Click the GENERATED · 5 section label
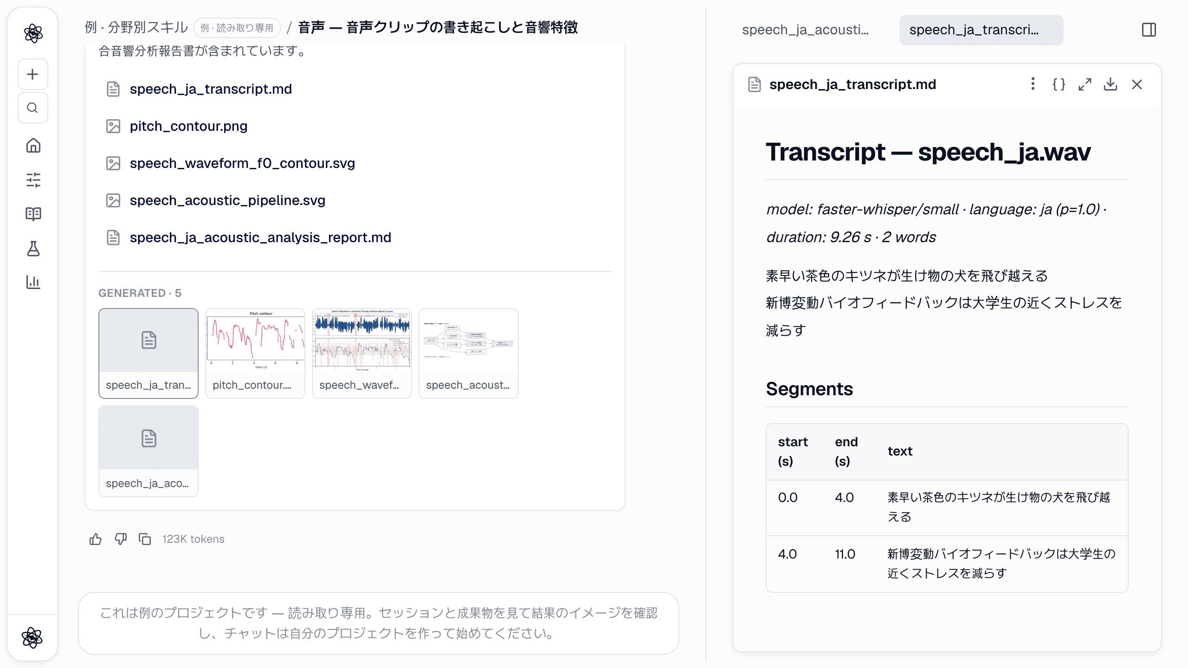Viewport: 1188px width, 668px height. [x=140, y=293]
